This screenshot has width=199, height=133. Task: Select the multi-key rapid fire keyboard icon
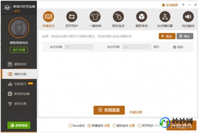coord(49,17)
